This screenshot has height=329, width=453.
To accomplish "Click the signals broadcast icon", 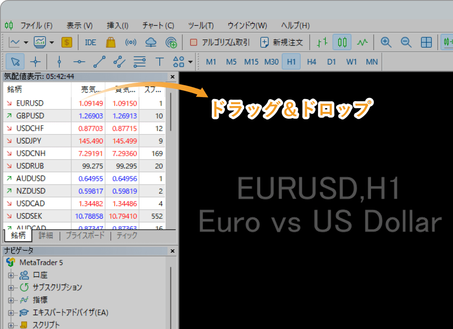I will tap(131, 42).
